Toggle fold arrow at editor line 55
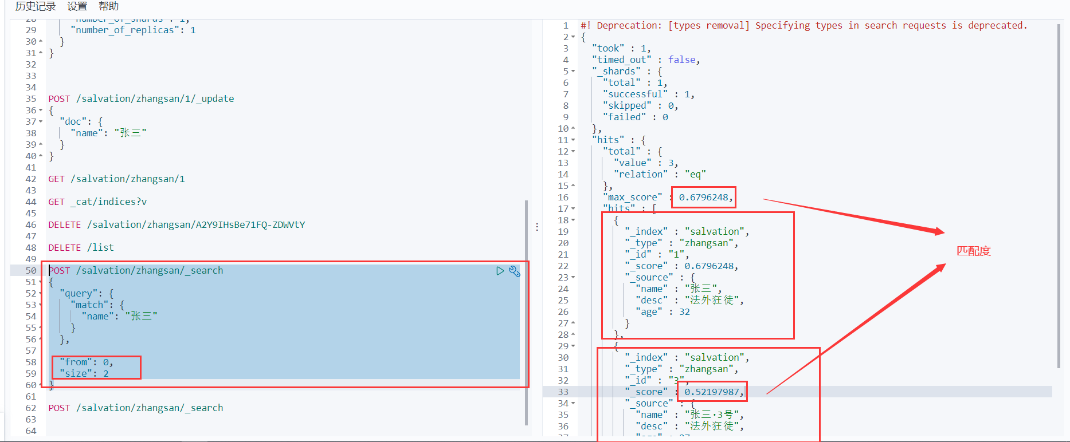The width and height of the screenshot is (1070, 442). (x=41, y=327)
